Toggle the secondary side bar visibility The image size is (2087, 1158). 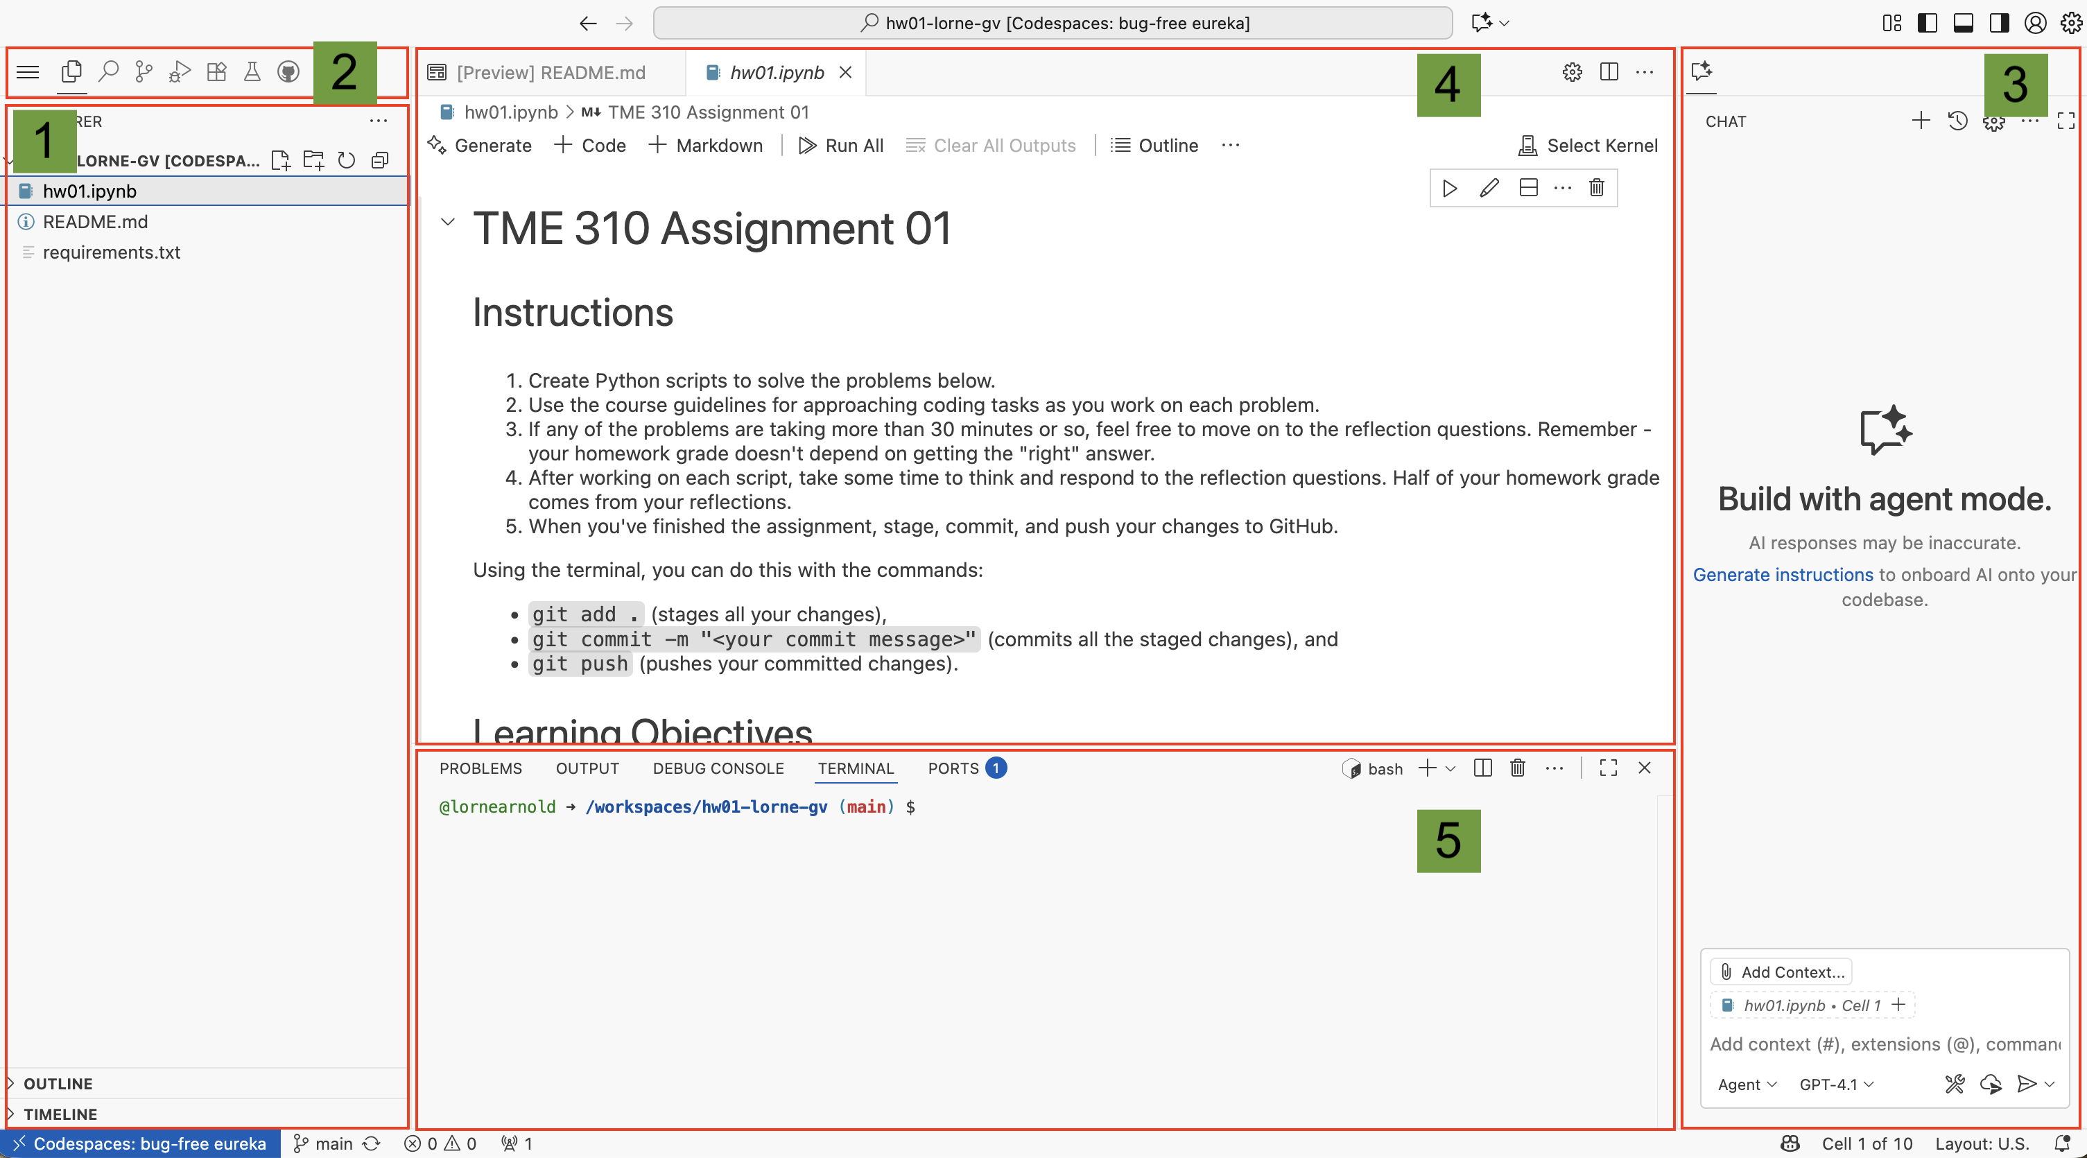[1999, 23]
